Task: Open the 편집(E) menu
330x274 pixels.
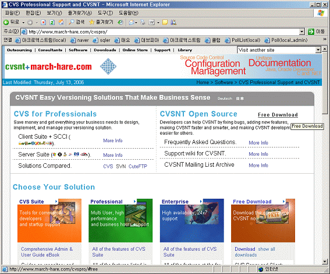Action: [x=33, y=13]
